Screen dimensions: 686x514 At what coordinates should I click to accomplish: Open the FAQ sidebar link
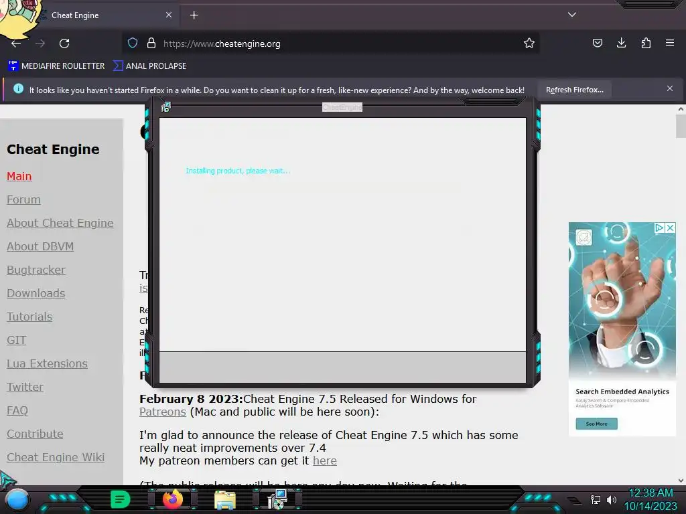[17, 411]
